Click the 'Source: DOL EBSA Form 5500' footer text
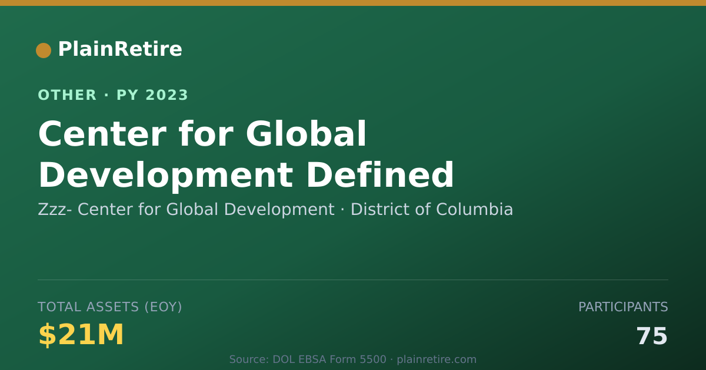 coord(308,359)
